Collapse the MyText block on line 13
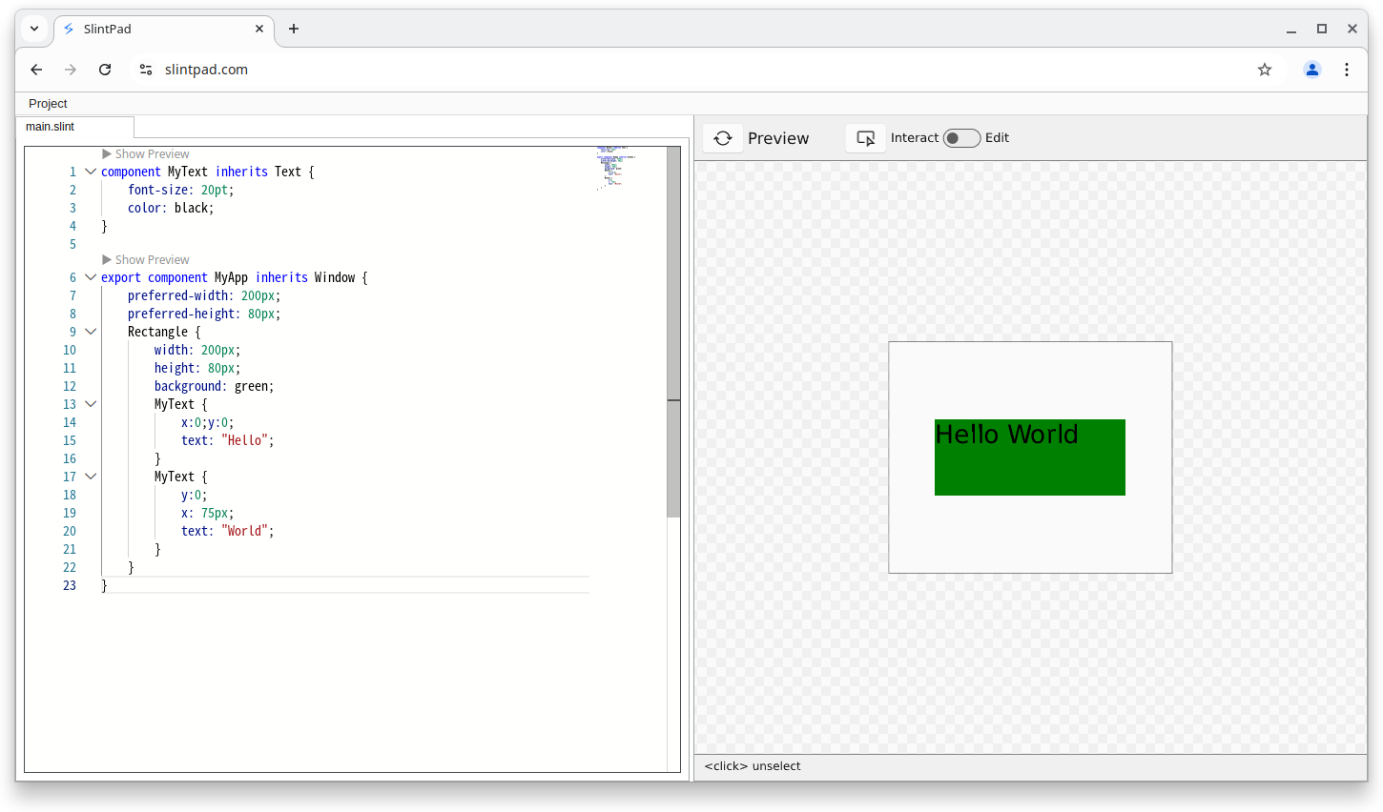The image size is (1383, 812). 91,404
